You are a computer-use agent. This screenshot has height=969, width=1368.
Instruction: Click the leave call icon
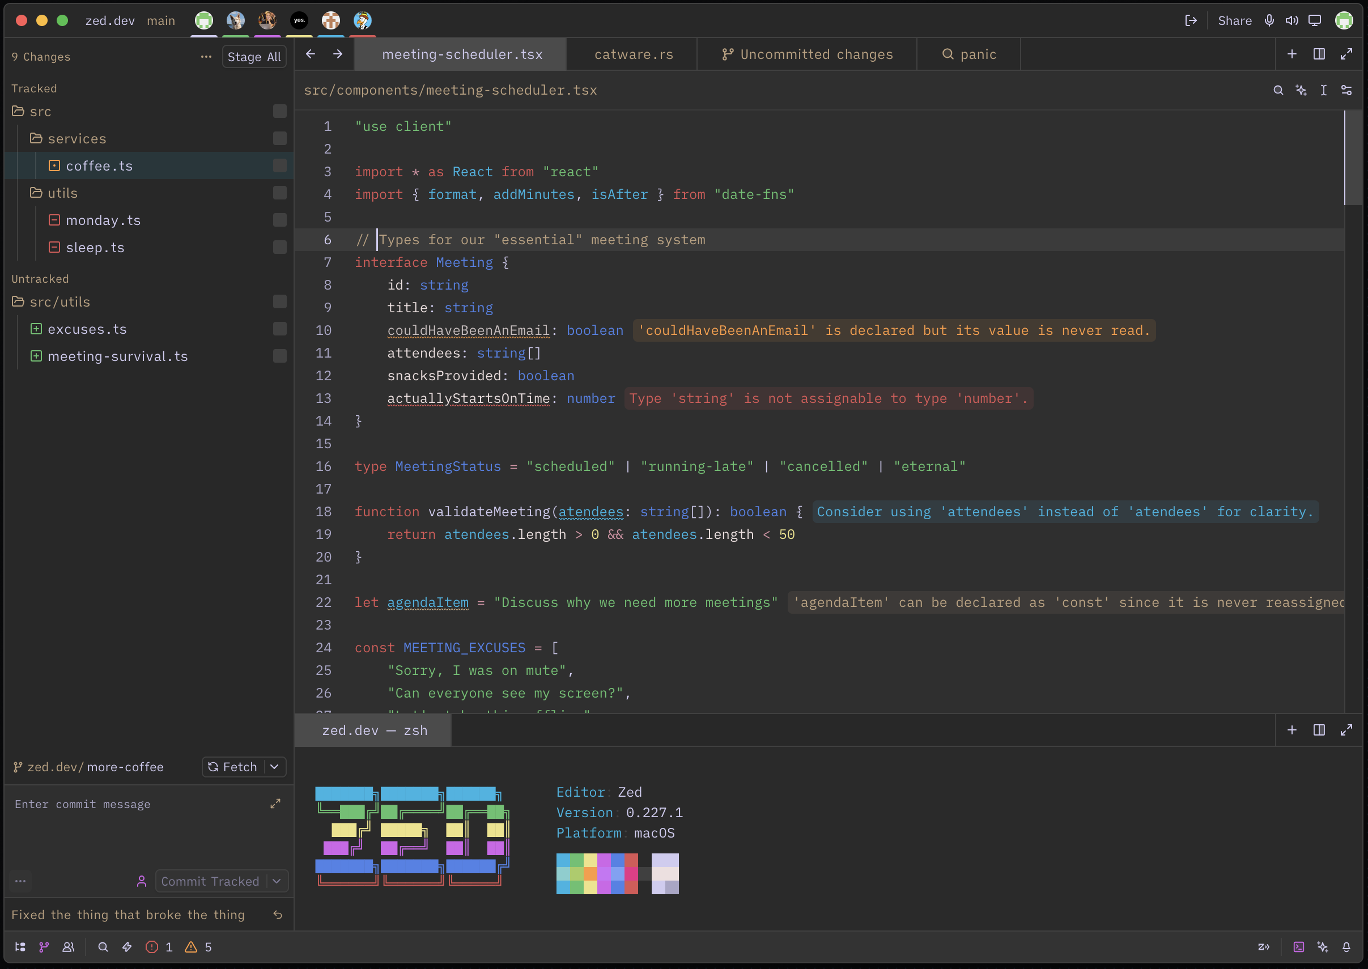1191,20
